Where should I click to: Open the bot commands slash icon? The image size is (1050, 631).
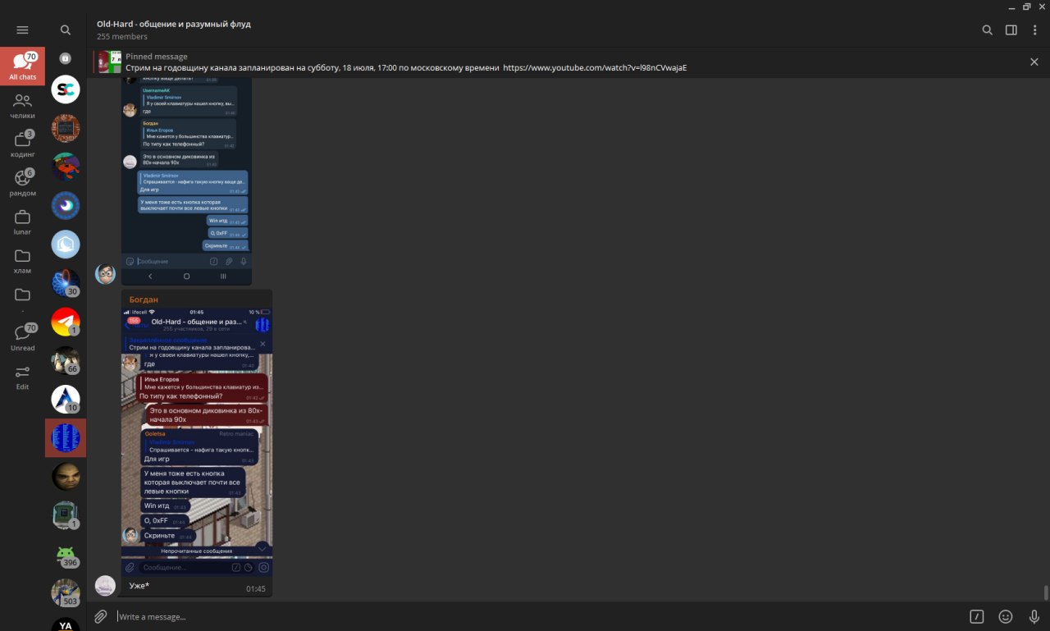(977, 616)
